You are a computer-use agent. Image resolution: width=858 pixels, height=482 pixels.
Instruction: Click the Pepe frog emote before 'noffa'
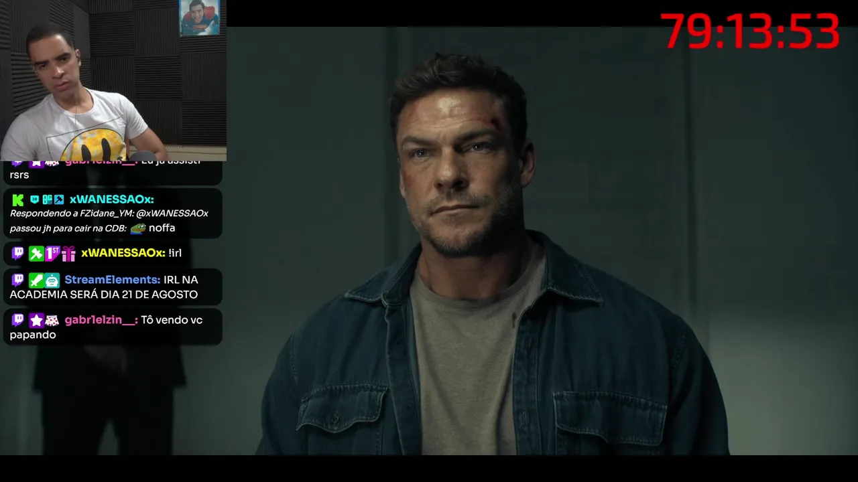138,228
